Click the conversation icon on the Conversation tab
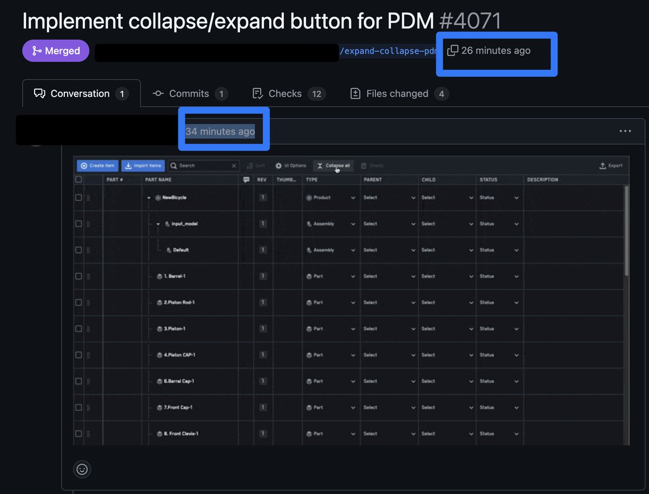Viewport: 649px width, 494px height. pyautogui.click(x=39, y=94)
